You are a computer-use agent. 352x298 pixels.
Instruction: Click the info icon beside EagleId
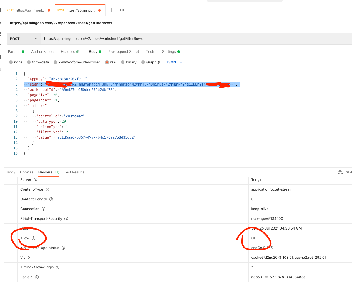click(x=36, y=277)
